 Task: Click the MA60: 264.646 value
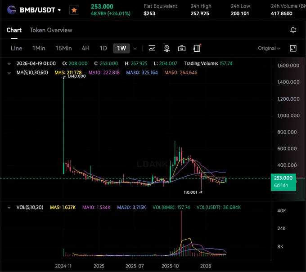[x=181, y=72]
